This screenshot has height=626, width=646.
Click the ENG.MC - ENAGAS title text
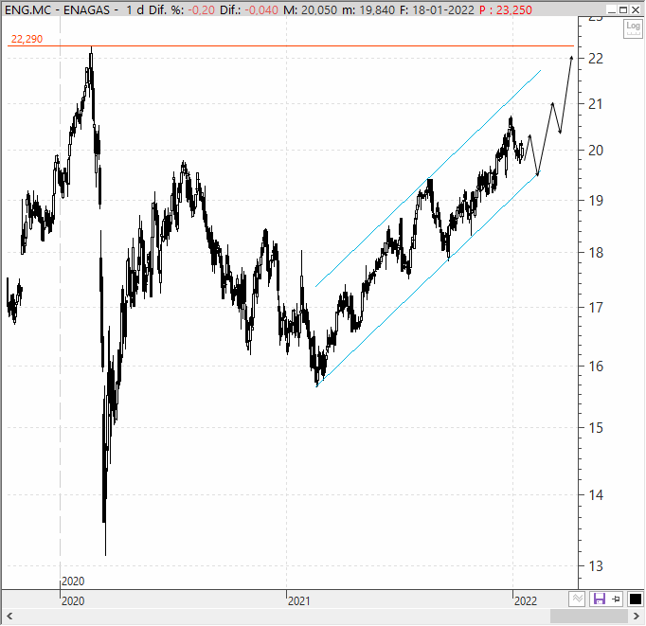click(x=57, y=9)
